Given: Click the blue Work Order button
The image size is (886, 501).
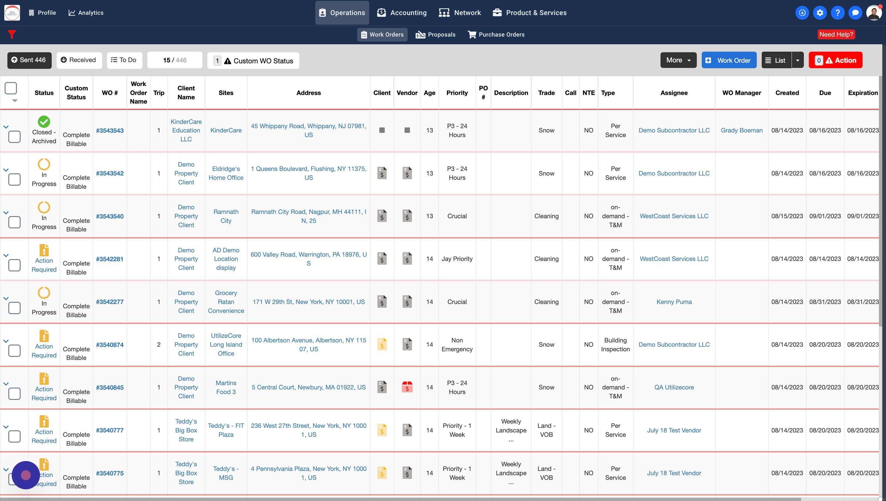Looking at the screenshot, I should (x=729, y=60).
